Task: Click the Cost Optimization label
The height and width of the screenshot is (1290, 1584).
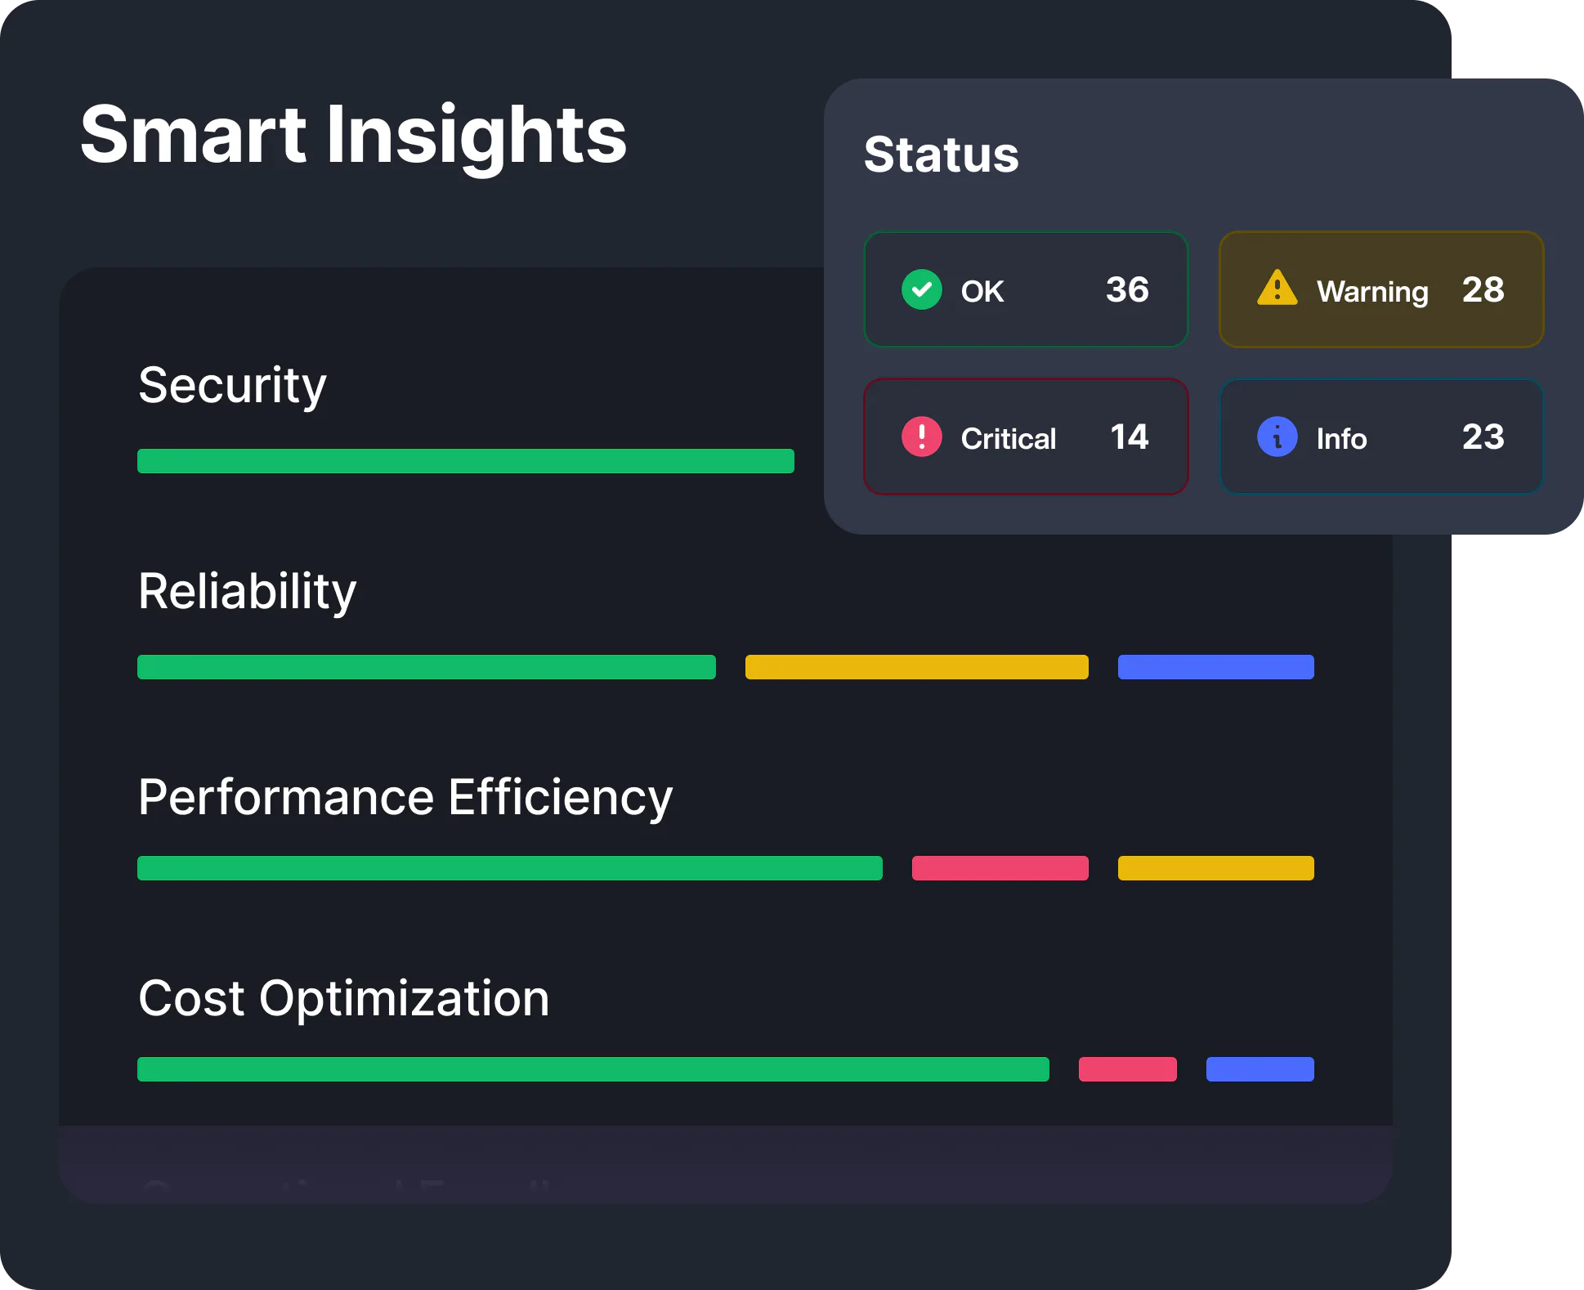Action: click(x=343, y=999)
